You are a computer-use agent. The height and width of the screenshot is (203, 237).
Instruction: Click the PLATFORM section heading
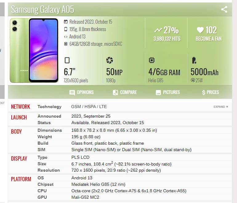click(21, 179)
